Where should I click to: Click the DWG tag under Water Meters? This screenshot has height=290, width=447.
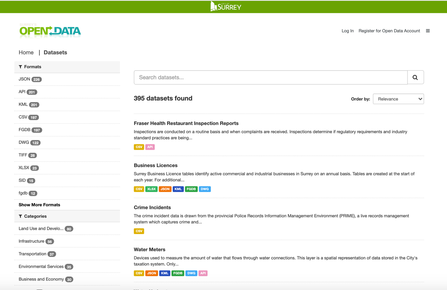191,273
